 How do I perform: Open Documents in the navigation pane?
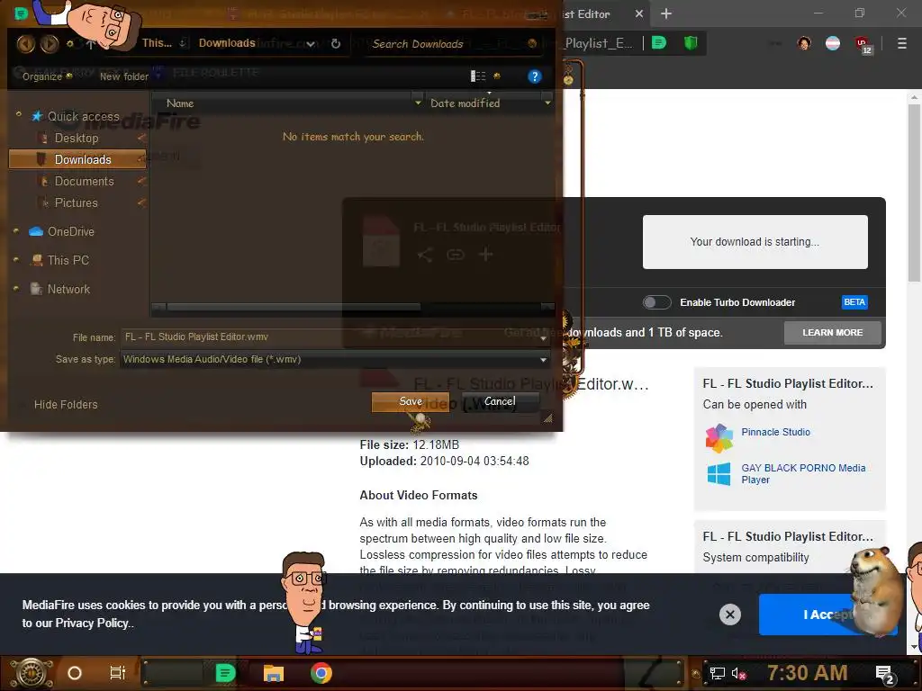pos(84,181)
